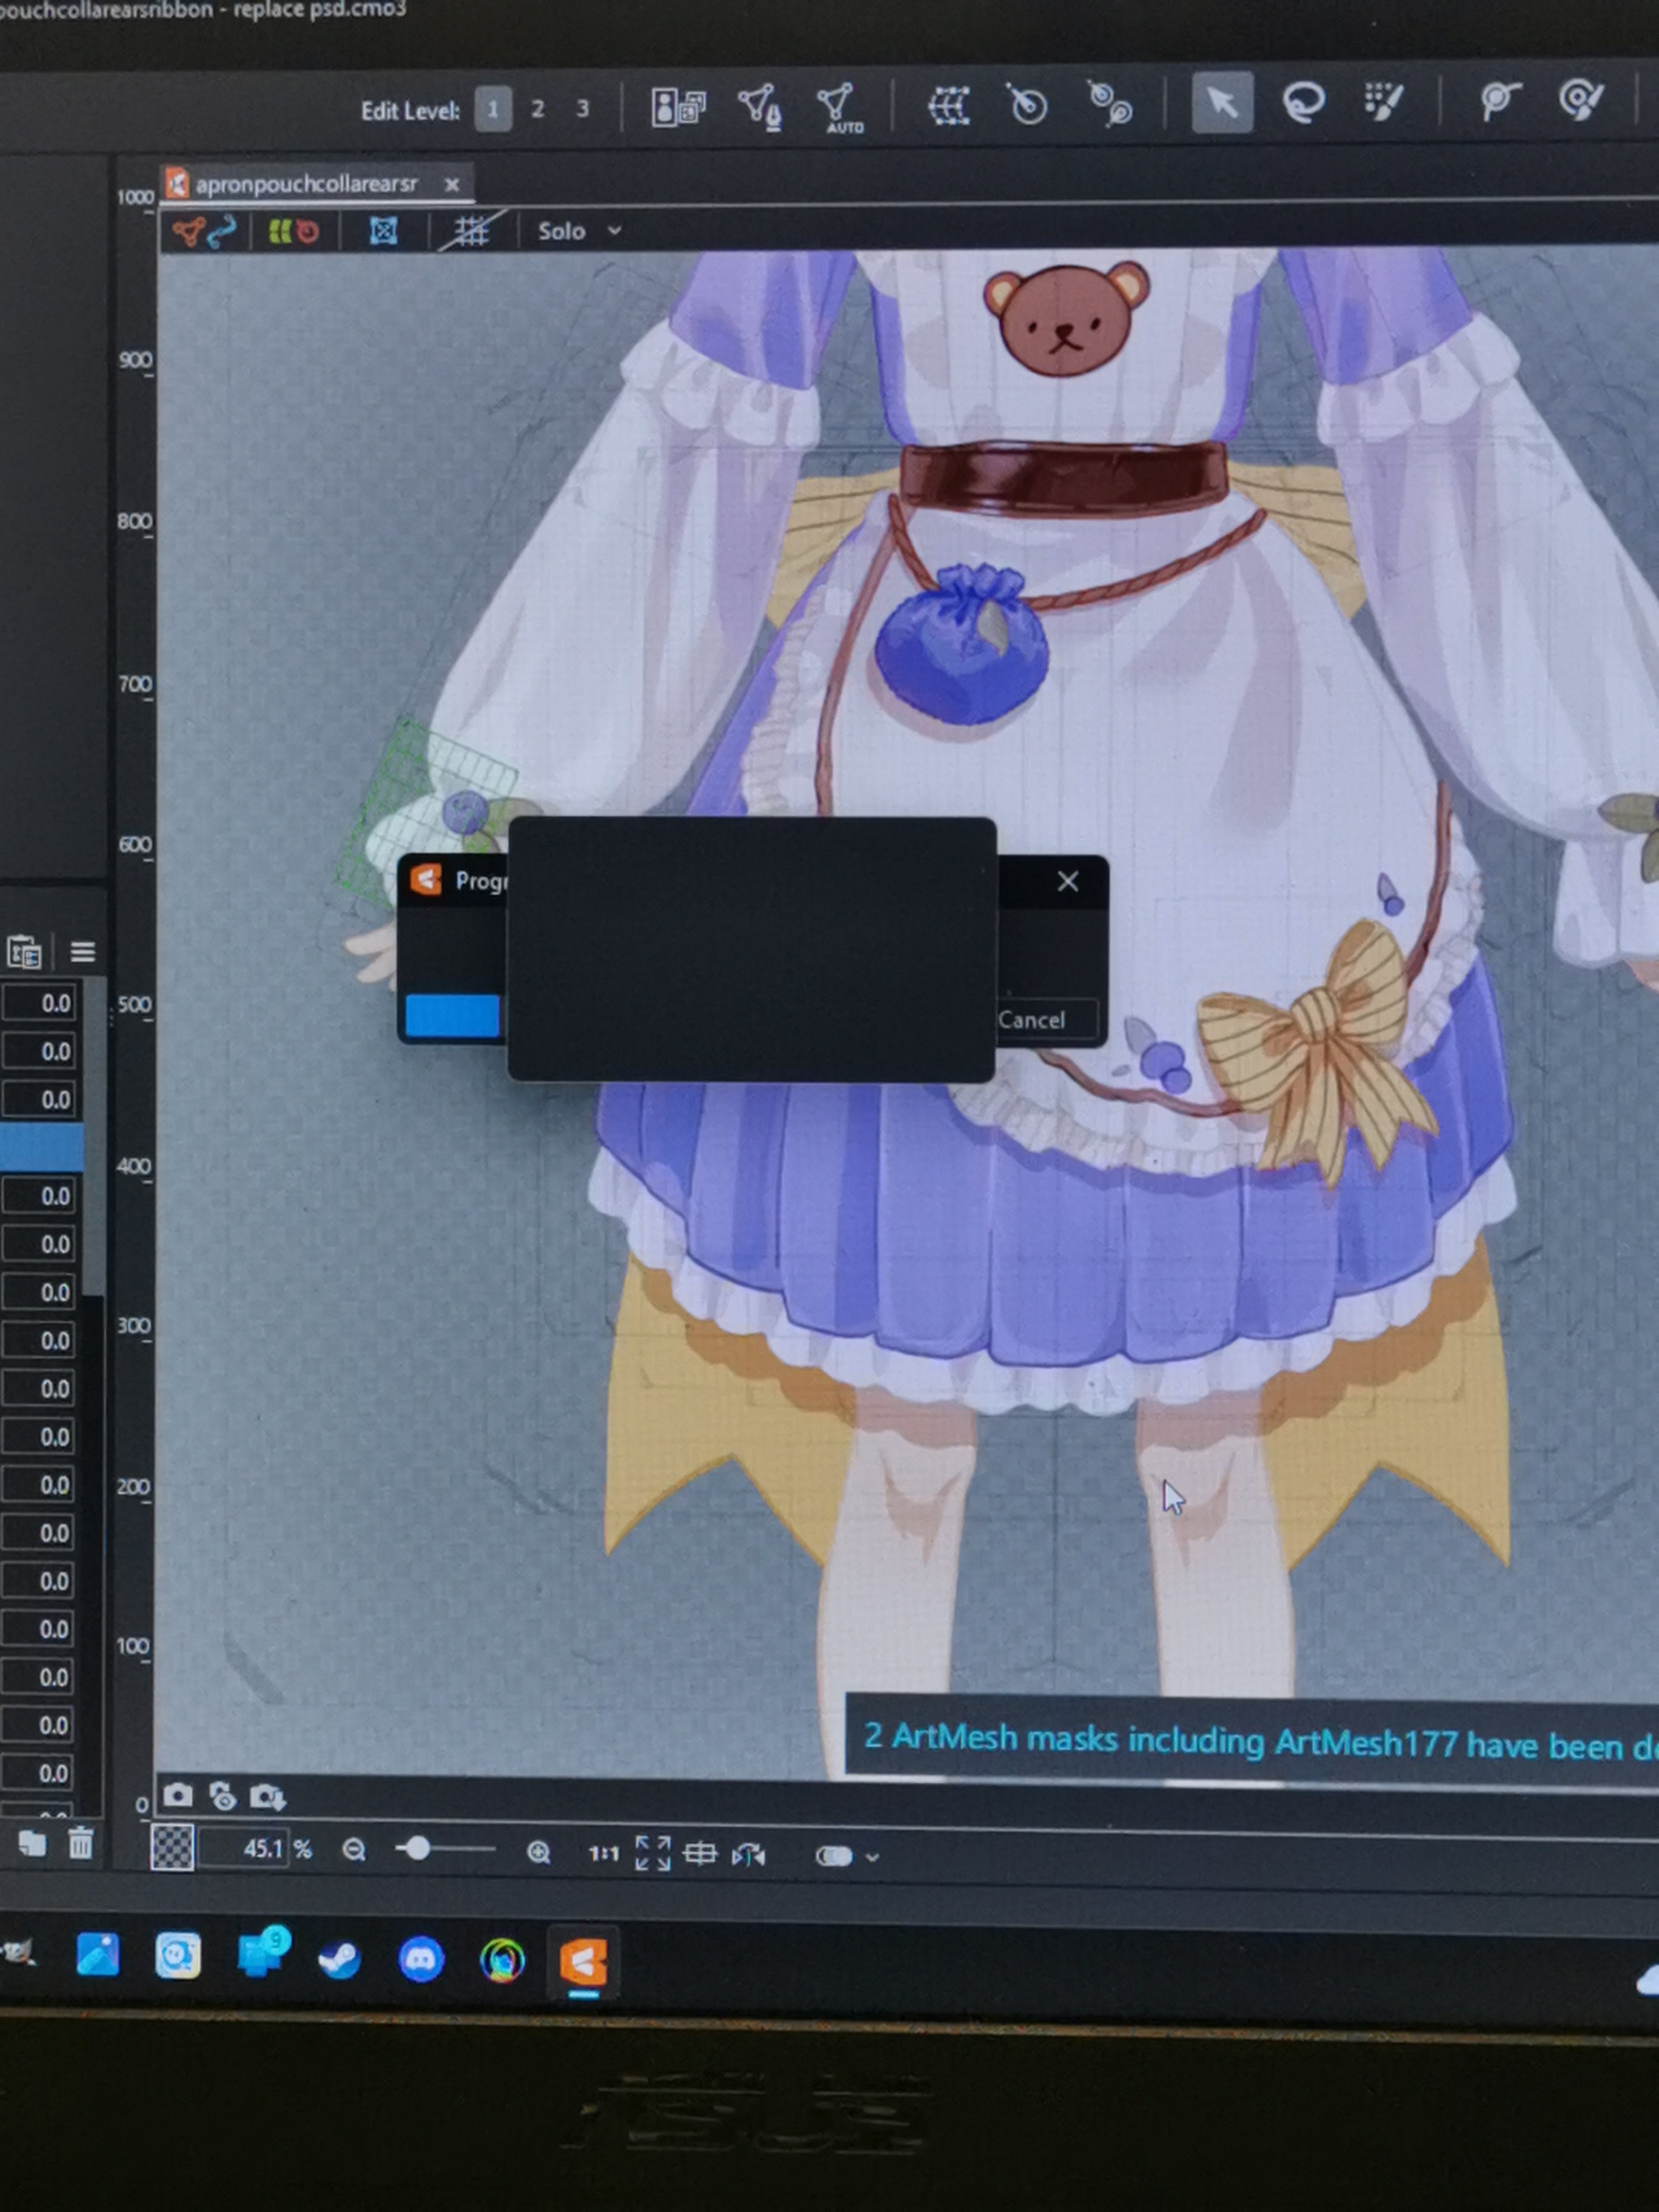The width and height of the screenshot is (1659, 2212).
Task: Set Edit Level to 3
Action: tap(582, 109)
